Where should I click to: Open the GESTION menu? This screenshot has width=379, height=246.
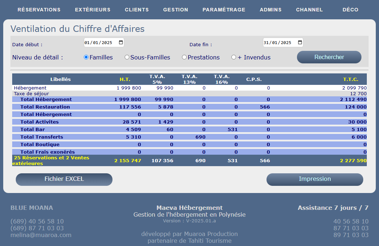click(x=176, y=10)
